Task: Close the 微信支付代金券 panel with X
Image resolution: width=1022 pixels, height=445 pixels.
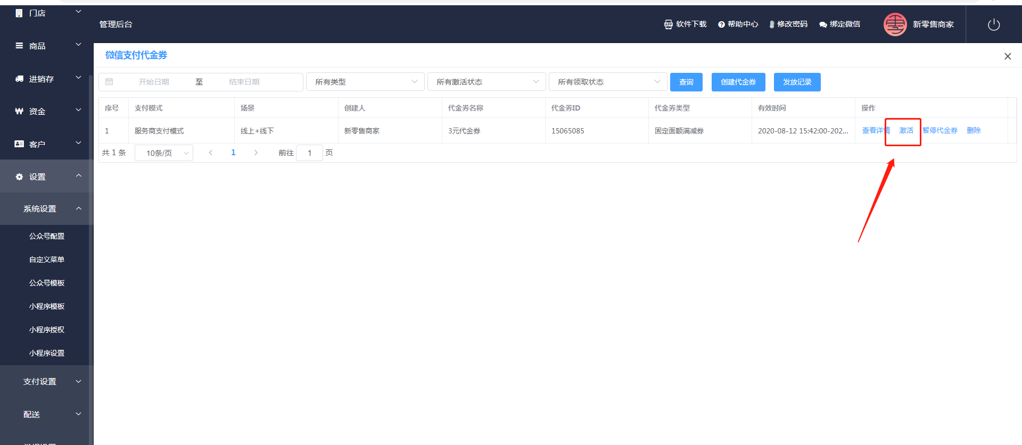Action: click(1008, 56)
